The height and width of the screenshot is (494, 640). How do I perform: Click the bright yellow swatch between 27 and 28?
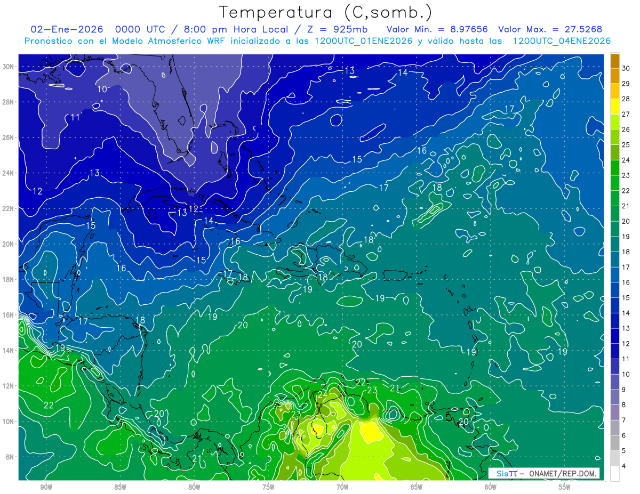[615, 106]
